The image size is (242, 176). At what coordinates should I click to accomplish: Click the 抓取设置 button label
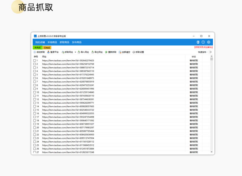pos(140,52)
